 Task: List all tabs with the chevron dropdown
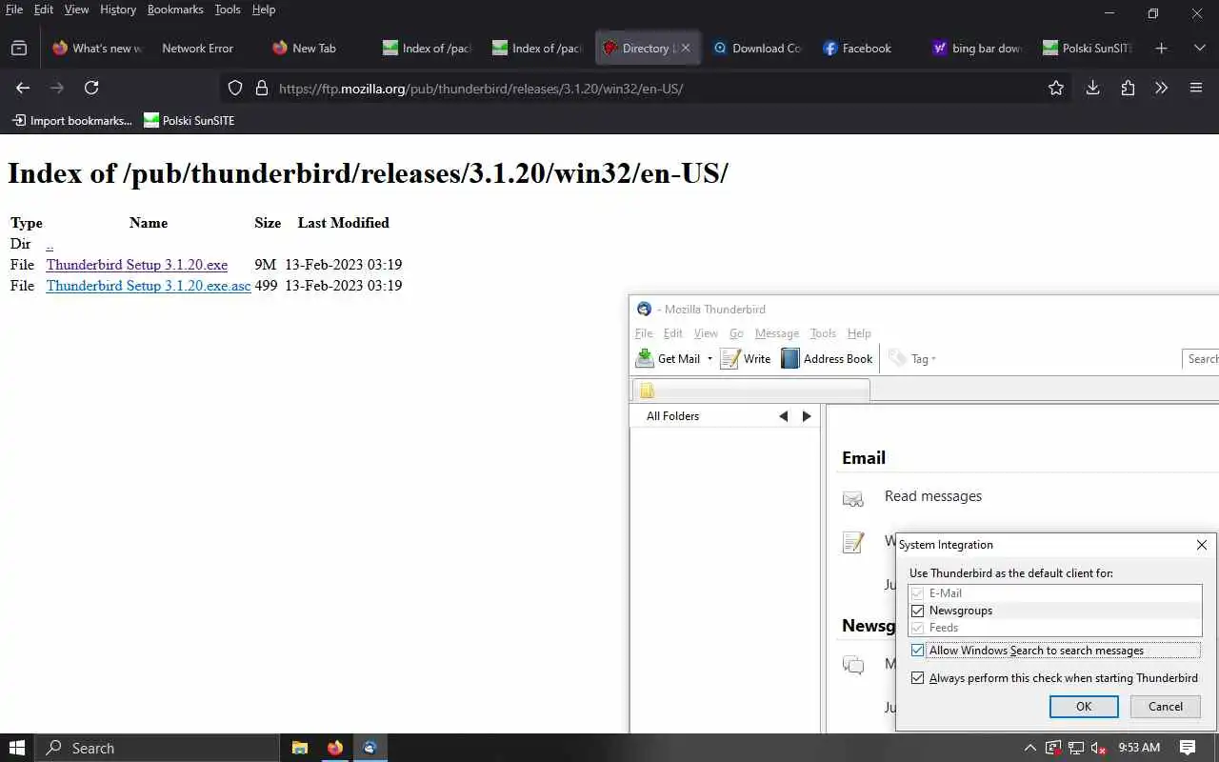click(x=1199, y=48)
